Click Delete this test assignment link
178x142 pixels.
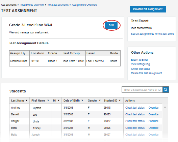click(147, 73)
